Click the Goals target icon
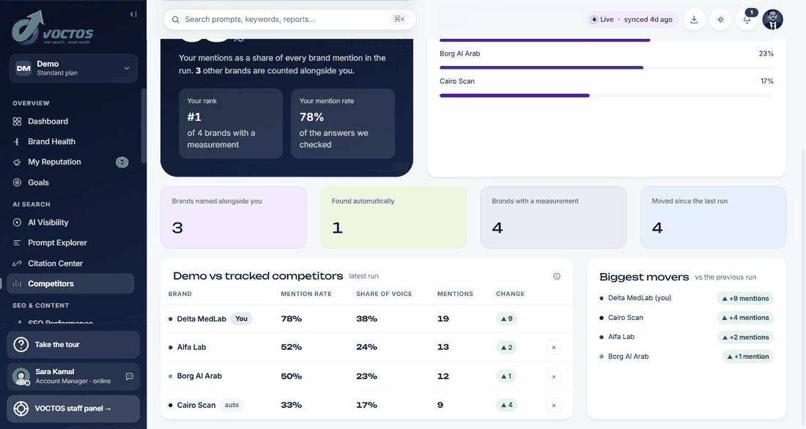 17,182
